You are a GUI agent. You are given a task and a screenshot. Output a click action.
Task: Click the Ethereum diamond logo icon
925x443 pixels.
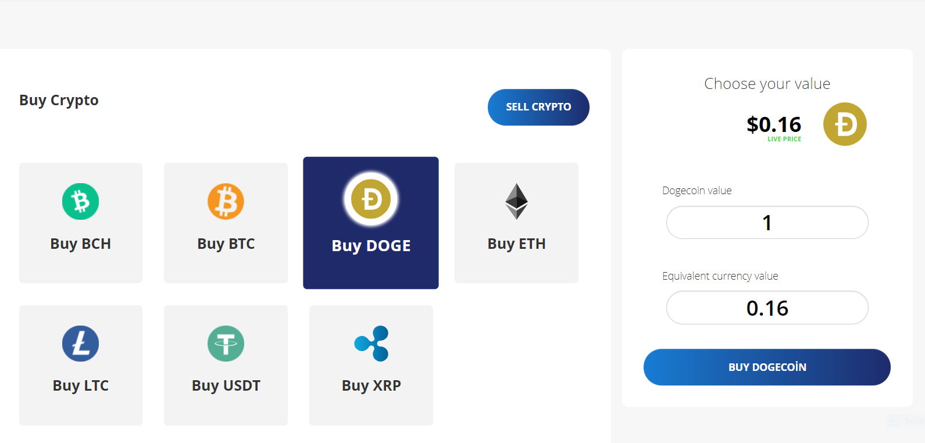tap(516, 201)
